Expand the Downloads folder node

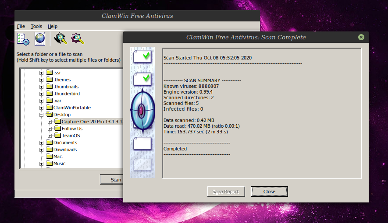click(41, 150)
